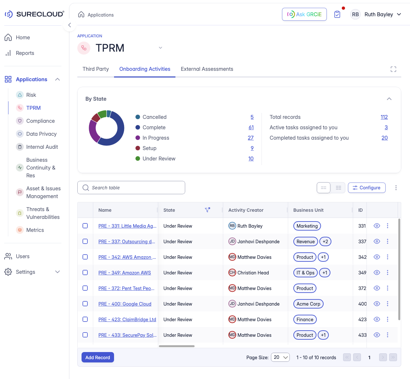This screenshot has height=379, width=410.
Task: Switch to compact row density view
Action: point(338,188)
